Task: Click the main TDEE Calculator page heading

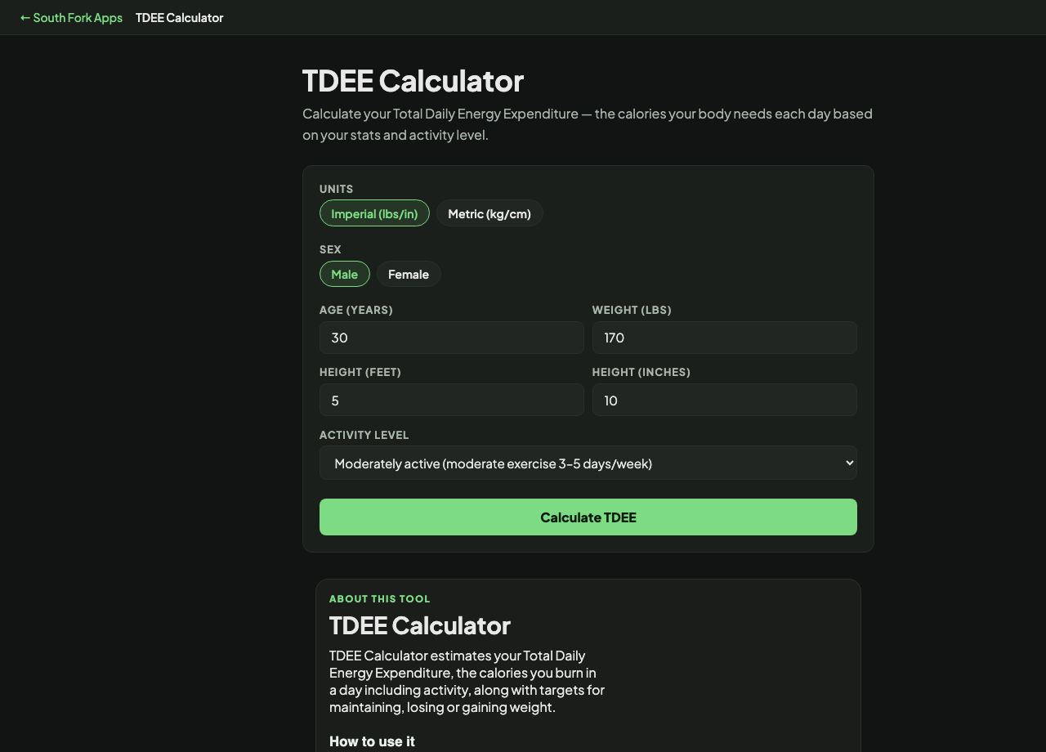Action: tap(413, 80)
